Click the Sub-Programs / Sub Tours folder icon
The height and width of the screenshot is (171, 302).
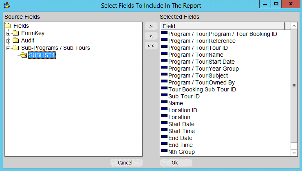pyautogui.click(x=16, y=48)
